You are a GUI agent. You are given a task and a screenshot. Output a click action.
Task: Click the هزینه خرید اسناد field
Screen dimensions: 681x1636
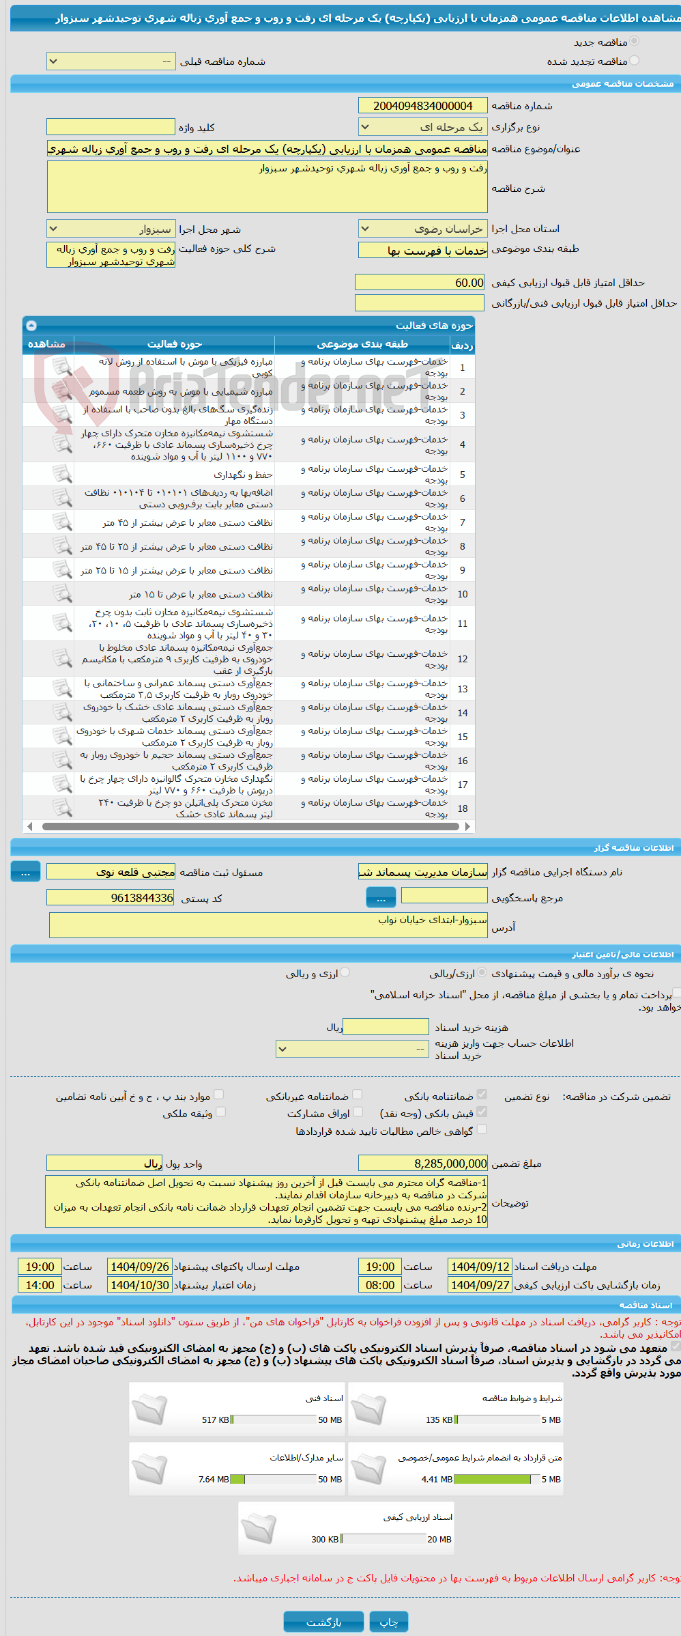click(386, 1027)
